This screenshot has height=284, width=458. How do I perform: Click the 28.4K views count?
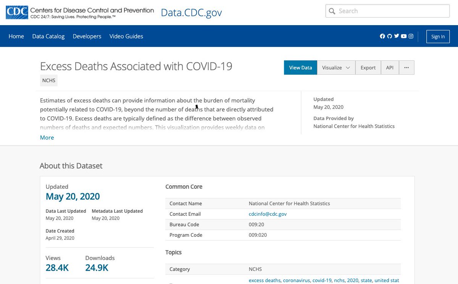pyautogui.click(x=57, y=268)
